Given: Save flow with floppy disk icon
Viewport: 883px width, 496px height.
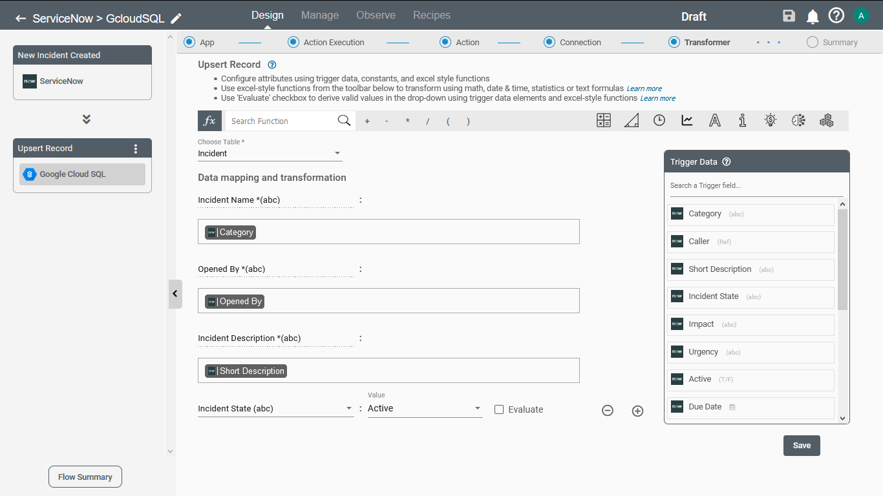Looking at the screenshot, I should coord(789,16).
